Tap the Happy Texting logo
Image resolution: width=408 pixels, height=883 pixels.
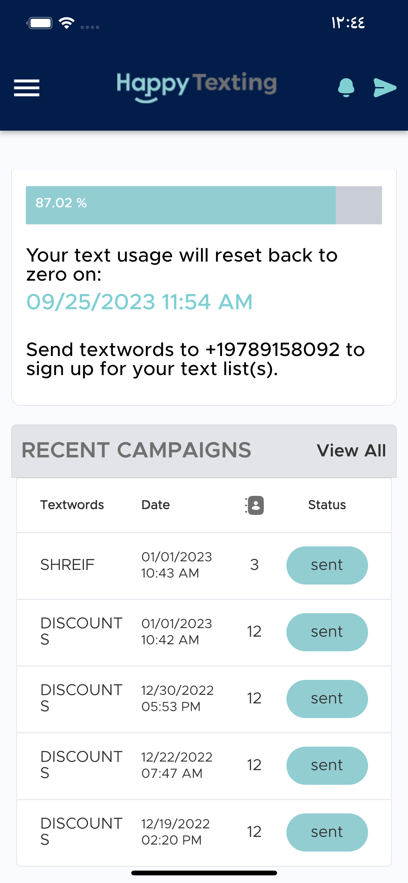(x=197, y=87)
